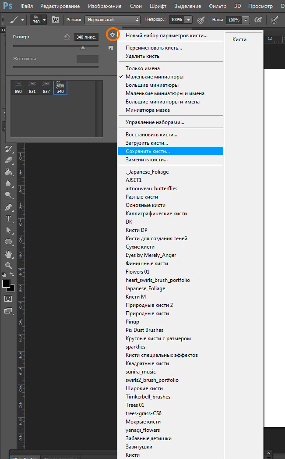Open the Слои menu
Viewport: 285px width, 459px height.
pyautogui.click(x=136, y=6)
